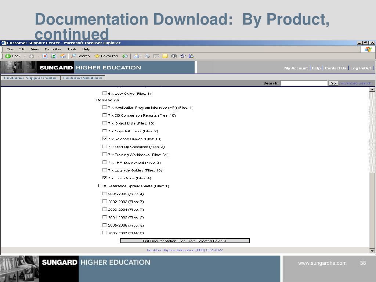Viewport: 376px width, 282px height.
Task: Check the 2006-2007 folder box
Action: [105, 232]
